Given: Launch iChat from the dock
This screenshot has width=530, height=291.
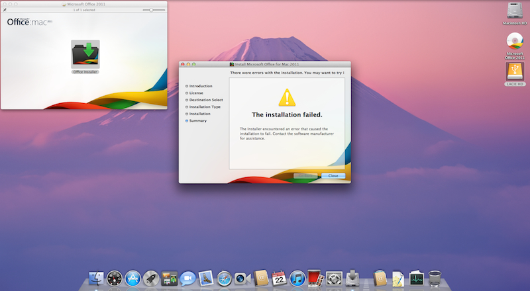Looking at the screenshot, I should pos(187,279).
